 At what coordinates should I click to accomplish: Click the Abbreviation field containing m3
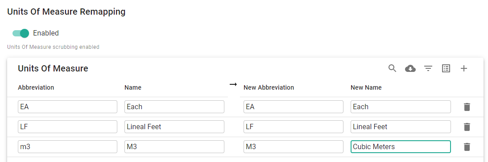67,146
